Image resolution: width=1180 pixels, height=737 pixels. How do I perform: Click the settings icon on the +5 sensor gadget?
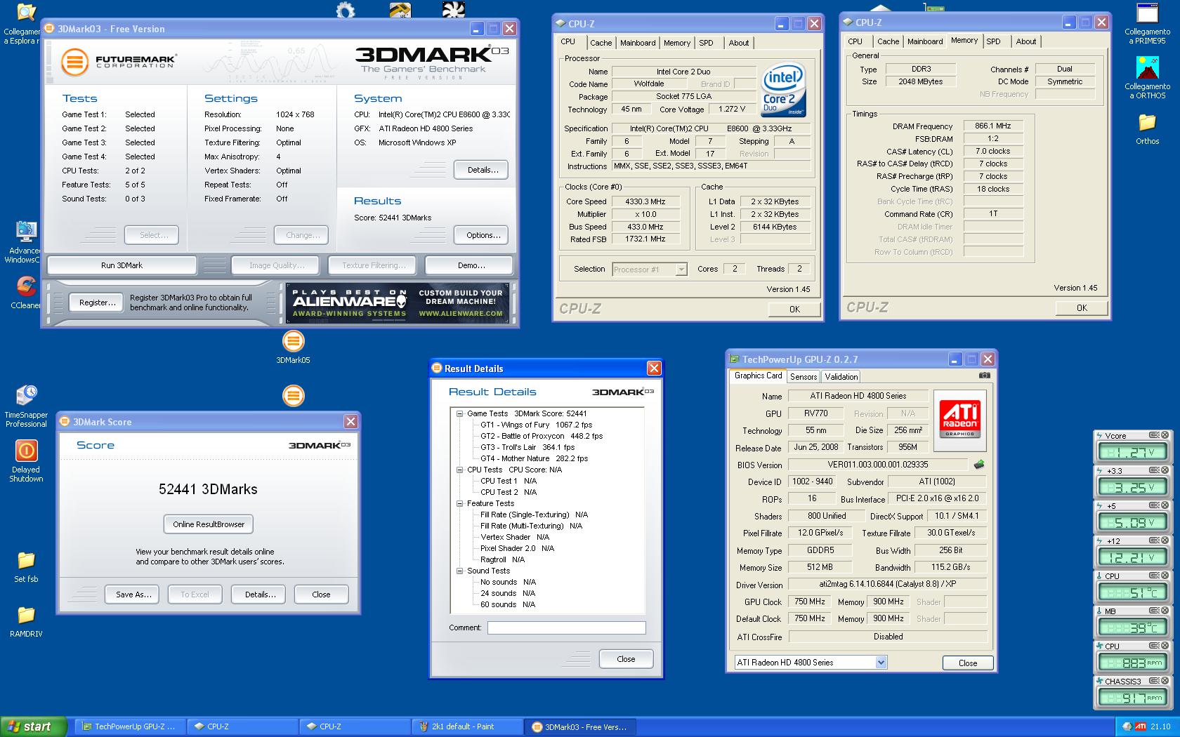[x=1153, y=505]
